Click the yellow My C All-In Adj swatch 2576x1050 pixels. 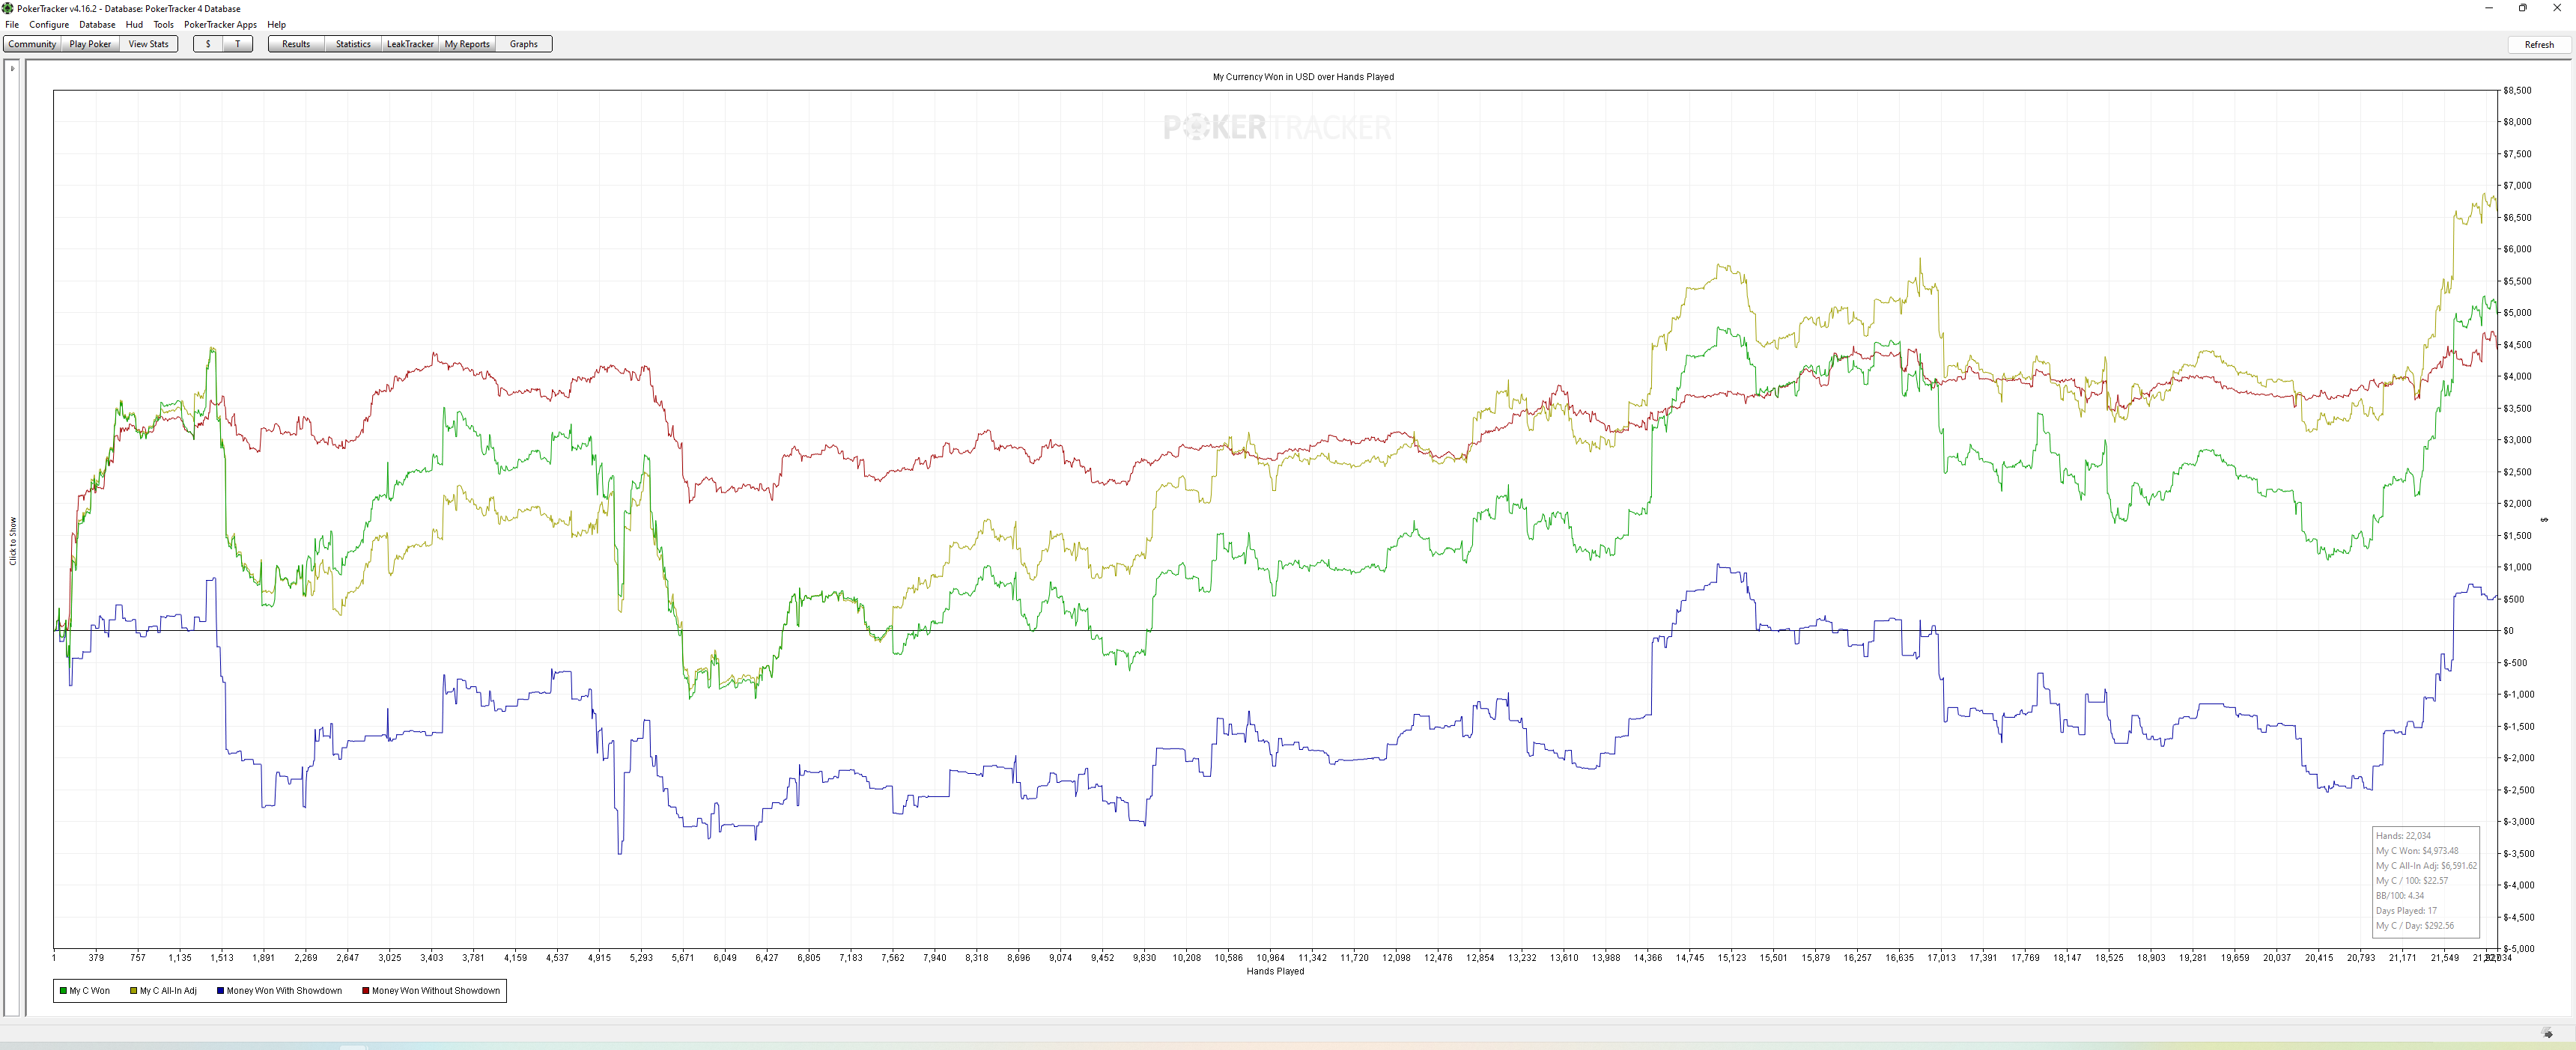click(x=133, y=991)
